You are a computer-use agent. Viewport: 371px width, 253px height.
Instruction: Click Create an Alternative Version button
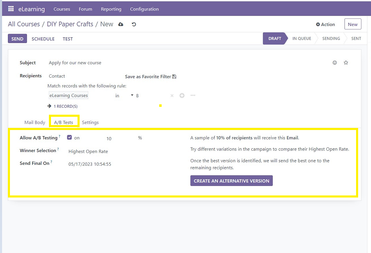pos(231,181)
